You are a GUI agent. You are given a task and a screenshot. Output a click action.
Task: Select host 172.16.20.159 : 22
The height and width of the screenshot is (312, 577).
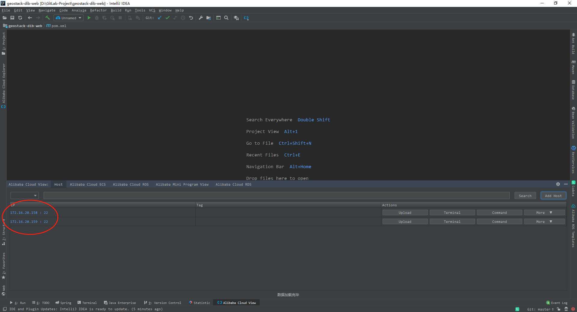(x=29, y=222)
